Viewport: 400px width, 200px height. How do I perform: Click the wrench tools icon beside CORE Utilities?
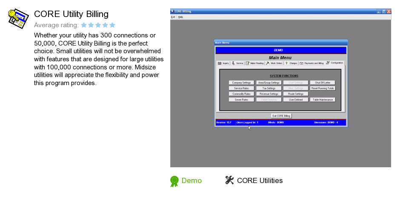pos(229,180)
